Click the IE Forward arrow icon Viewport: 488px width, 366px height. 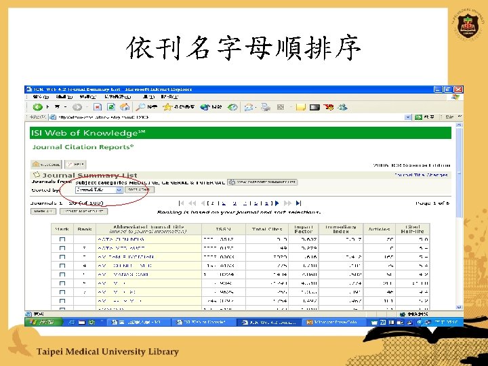77,107
